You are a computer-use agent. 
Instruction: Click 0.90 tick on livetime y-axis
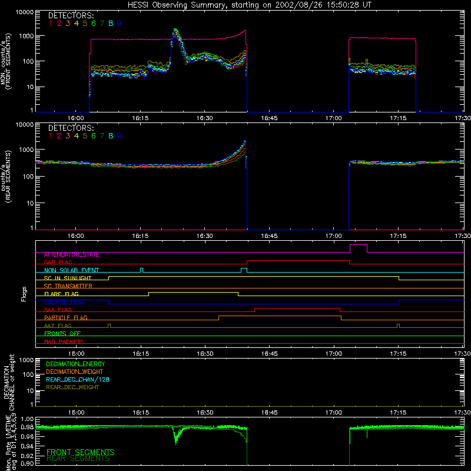(x=27, y=463)
